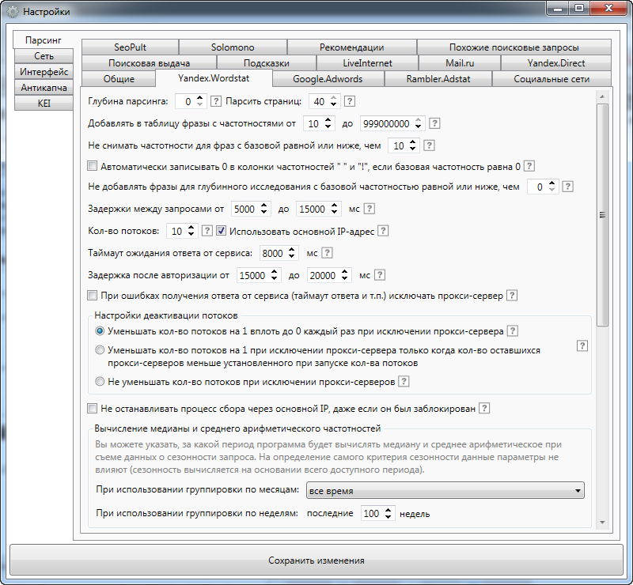Screen dimensions: 633x585
Task: Show help for Не добавлять фразы setting
Action: coord(567,187)
